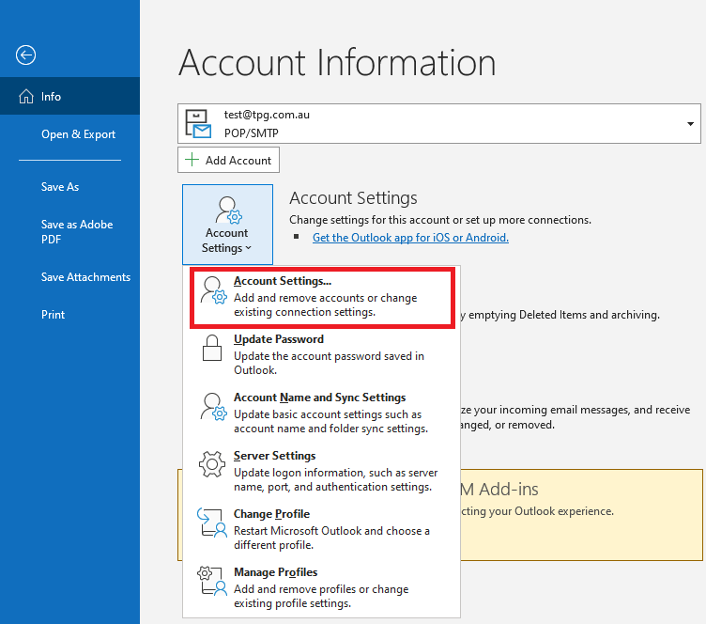Go to Open & Export

pyautogui.click(x=78, y=134)
